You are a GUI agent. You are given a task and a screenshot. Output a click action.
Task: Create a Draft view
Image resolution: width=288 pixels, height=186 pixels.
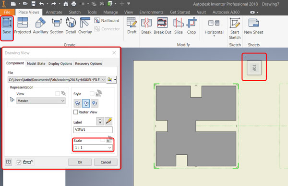point(132,26)
